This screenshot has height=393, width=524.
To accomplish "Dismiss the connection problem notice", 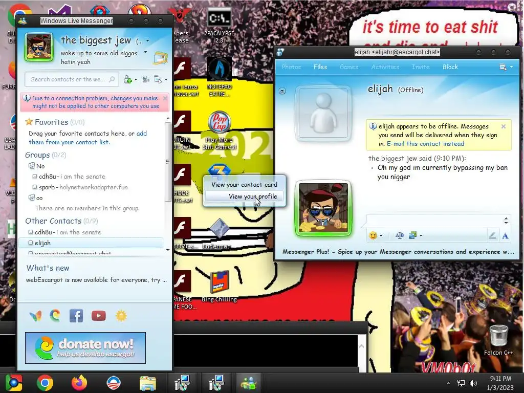I will (x=165, y=98).
